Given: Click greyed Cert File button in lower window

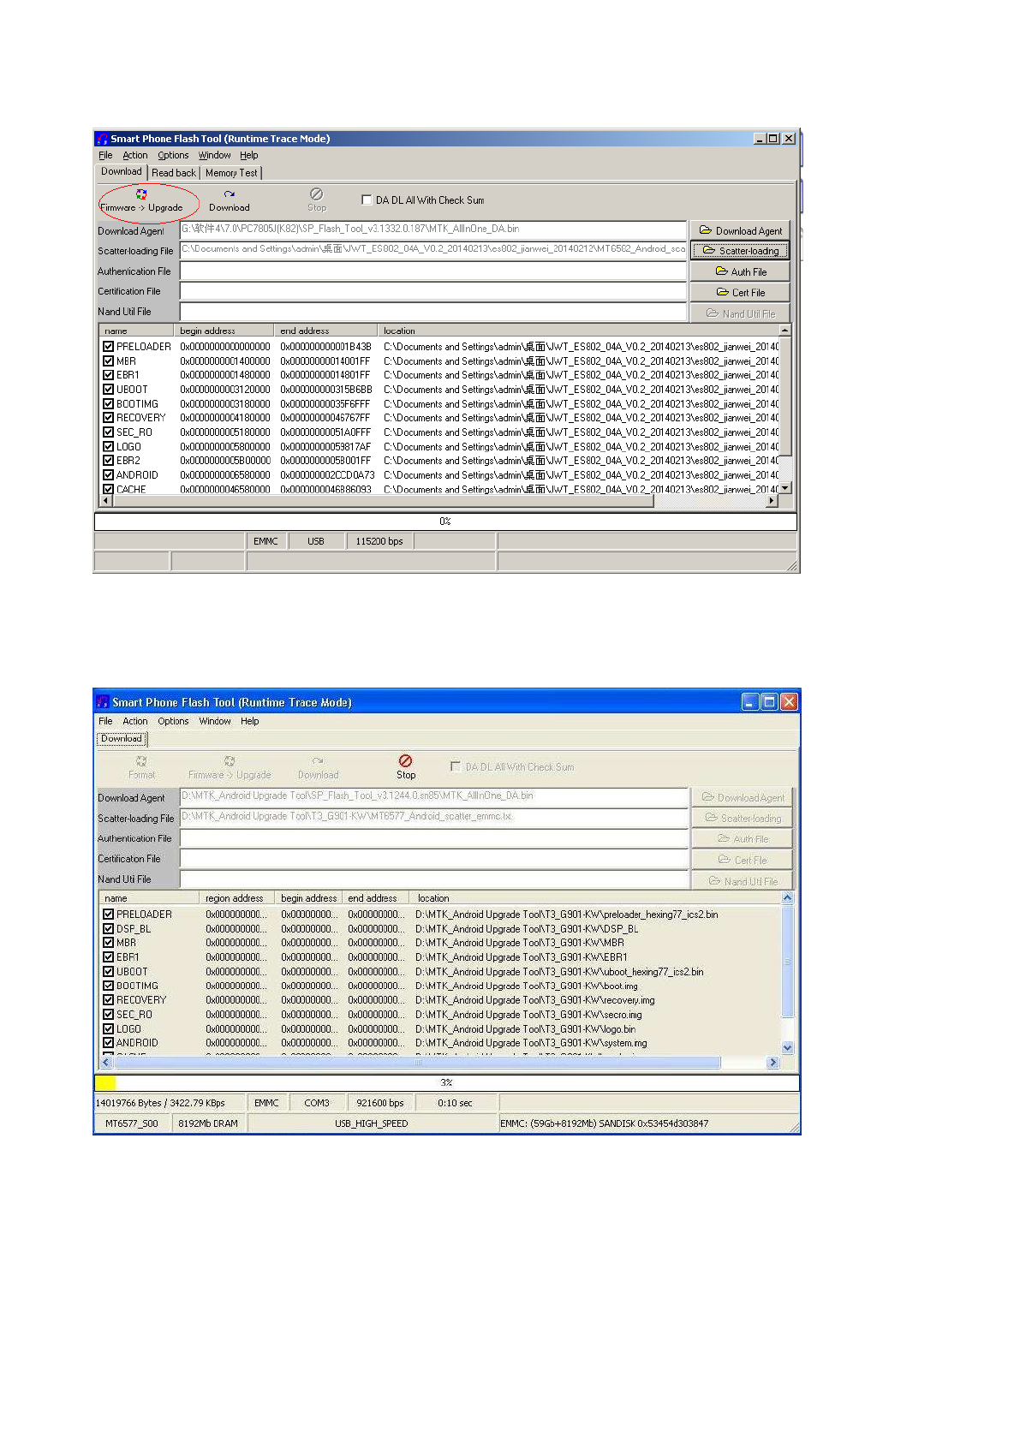Looking at the screenshot, I should click(742, 860).
